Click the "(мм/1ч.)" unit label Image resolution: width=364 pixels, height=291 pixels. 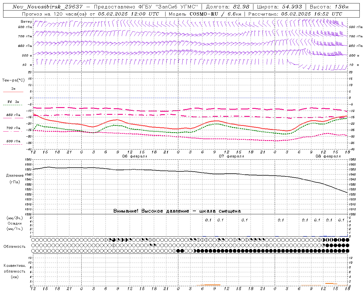tap(15, 229)
